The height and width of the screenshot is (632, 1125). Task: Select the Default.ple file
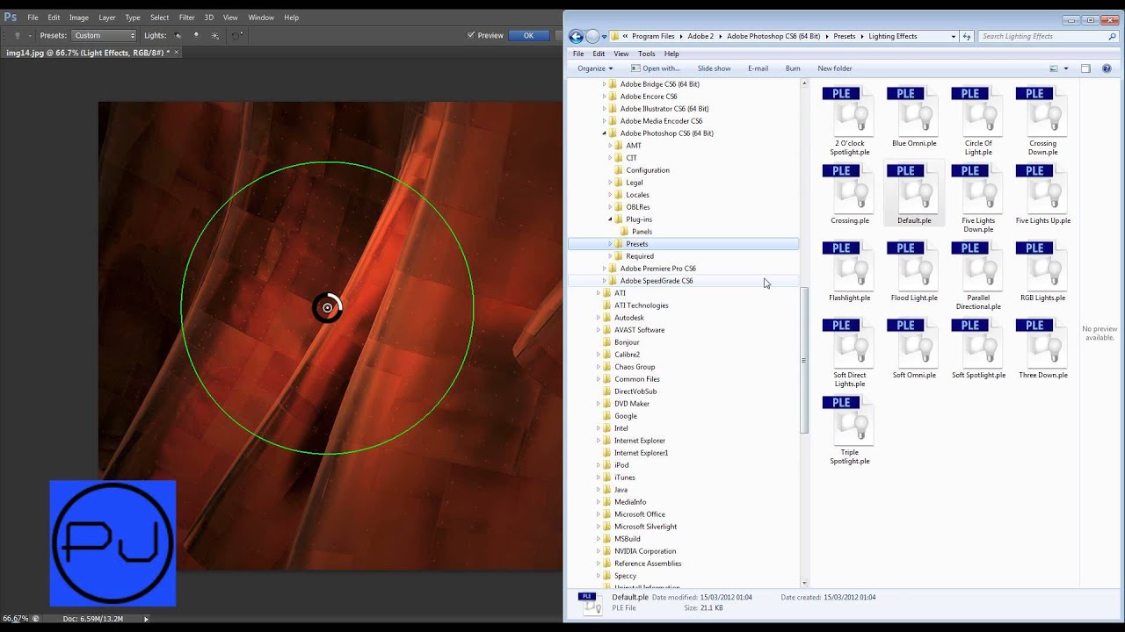pos(914,194)
